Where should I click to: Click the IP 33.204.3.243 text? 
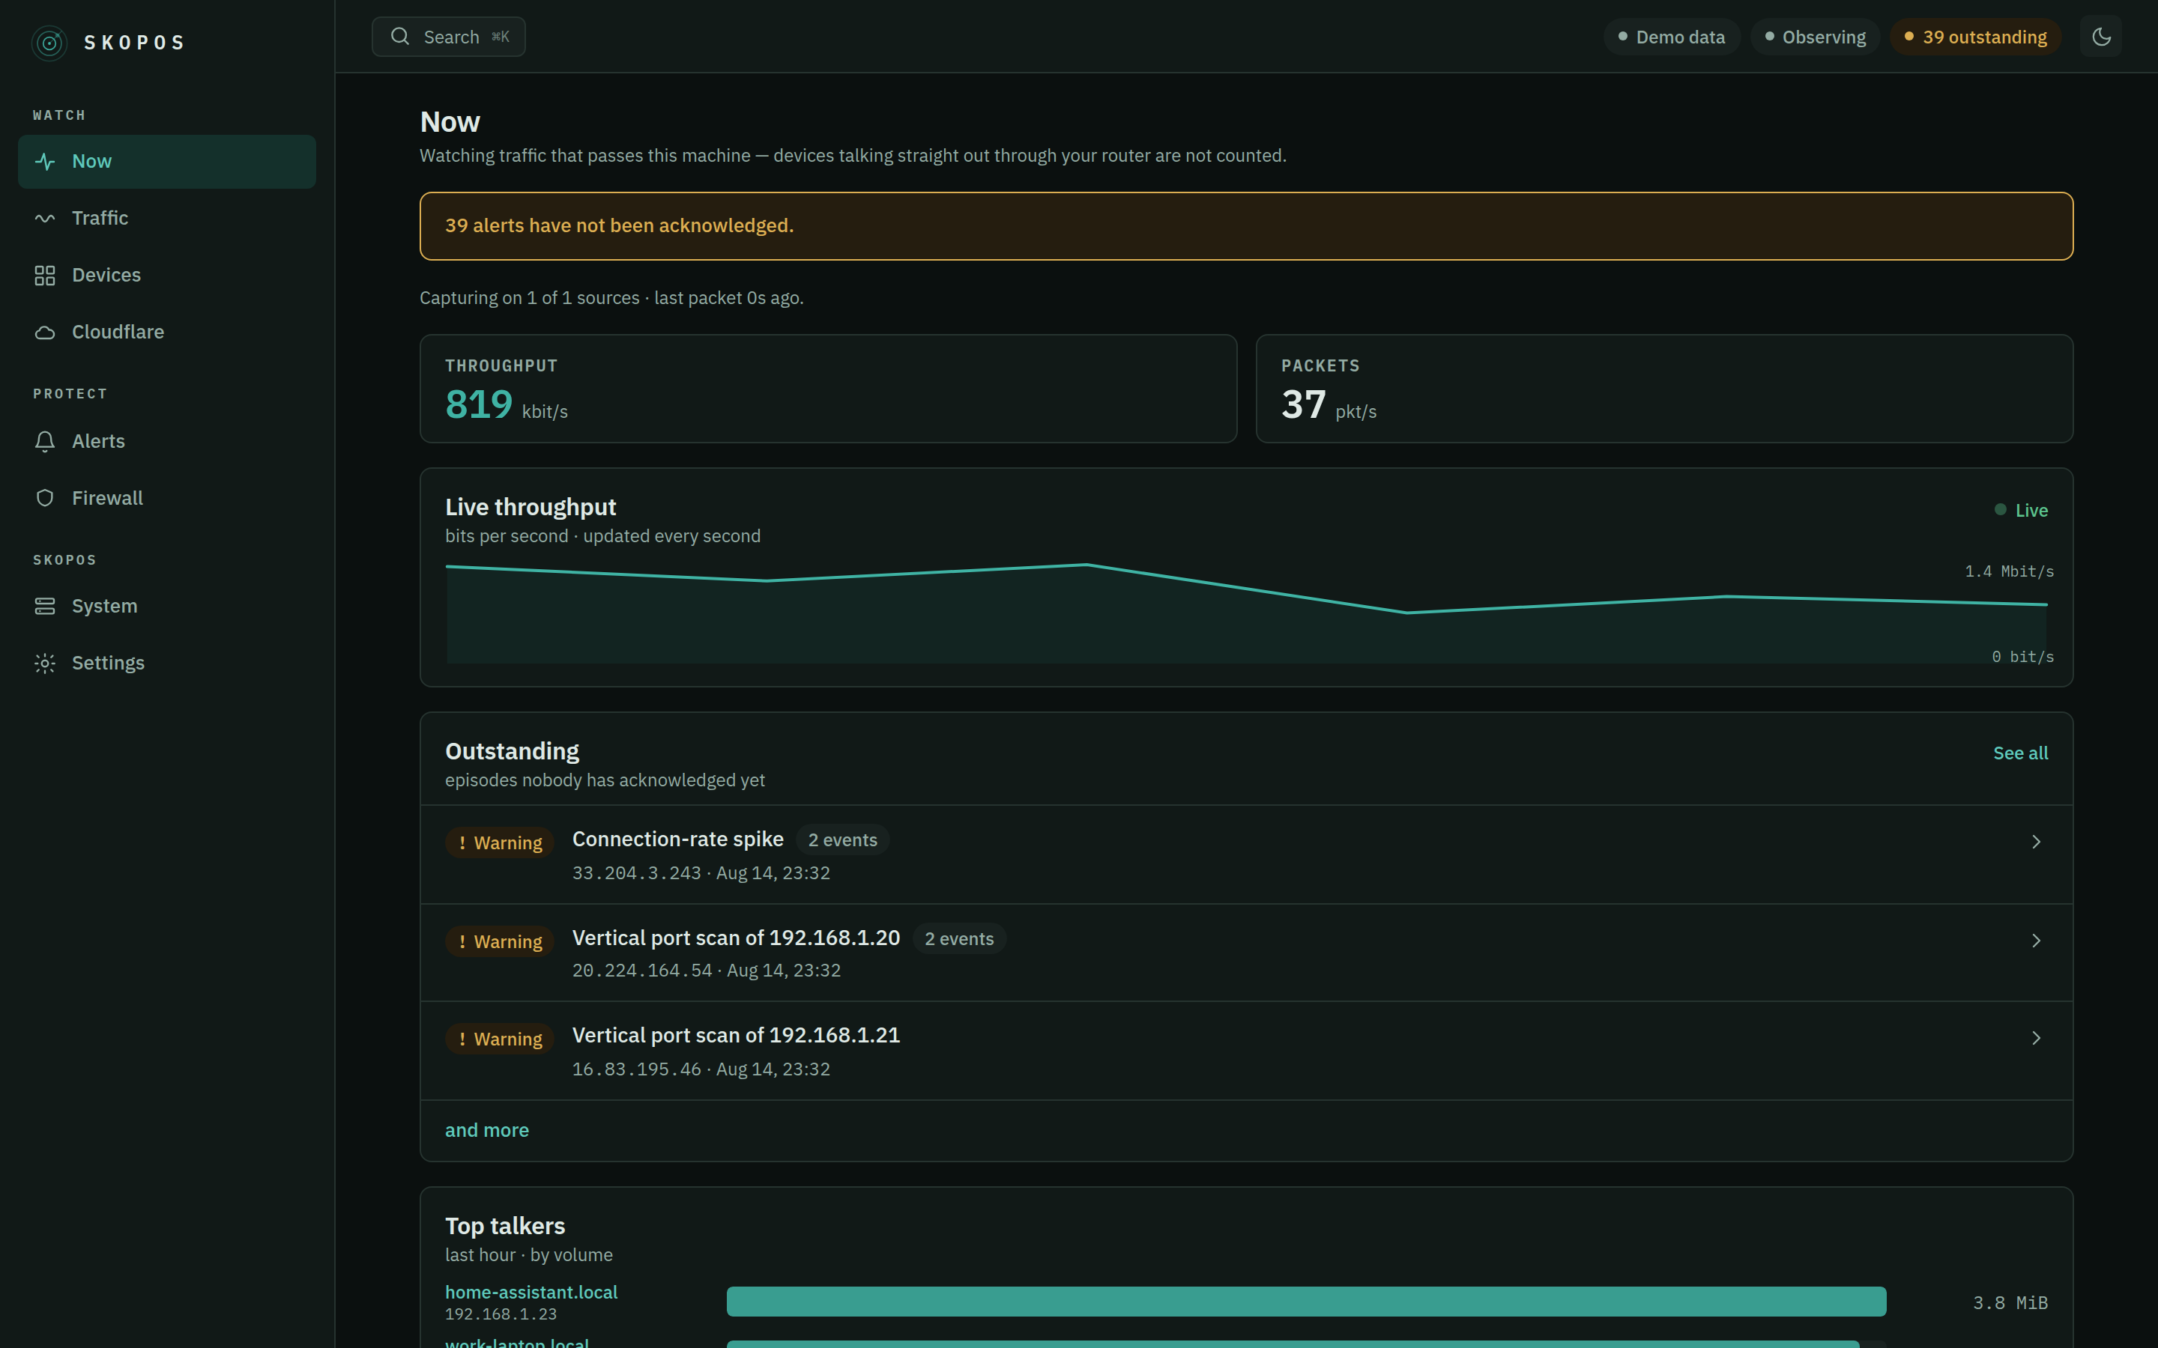[x=636, y=874]
